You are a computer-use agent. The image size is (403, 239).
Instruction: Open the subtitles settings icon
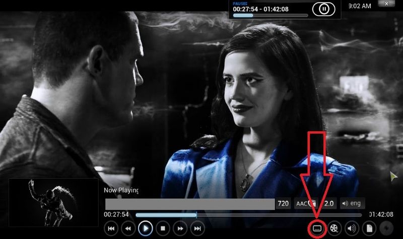(317, 228)
